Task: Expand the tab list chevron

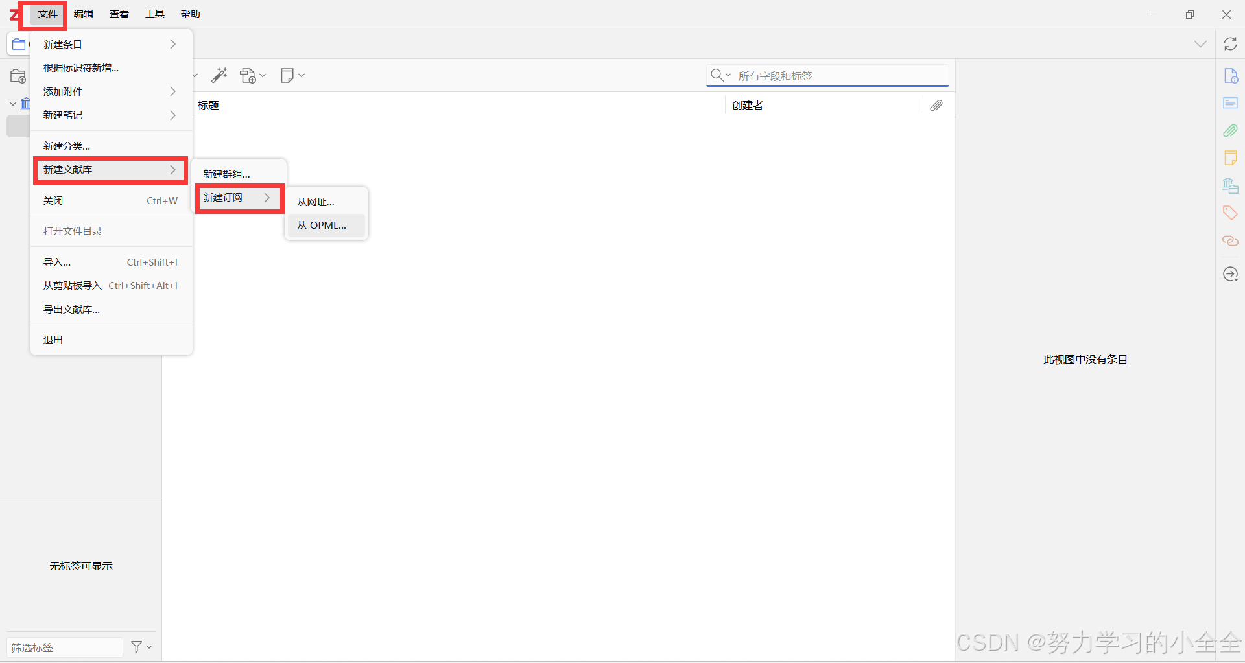Action: pyautogui.click(x=1200, y=44)
